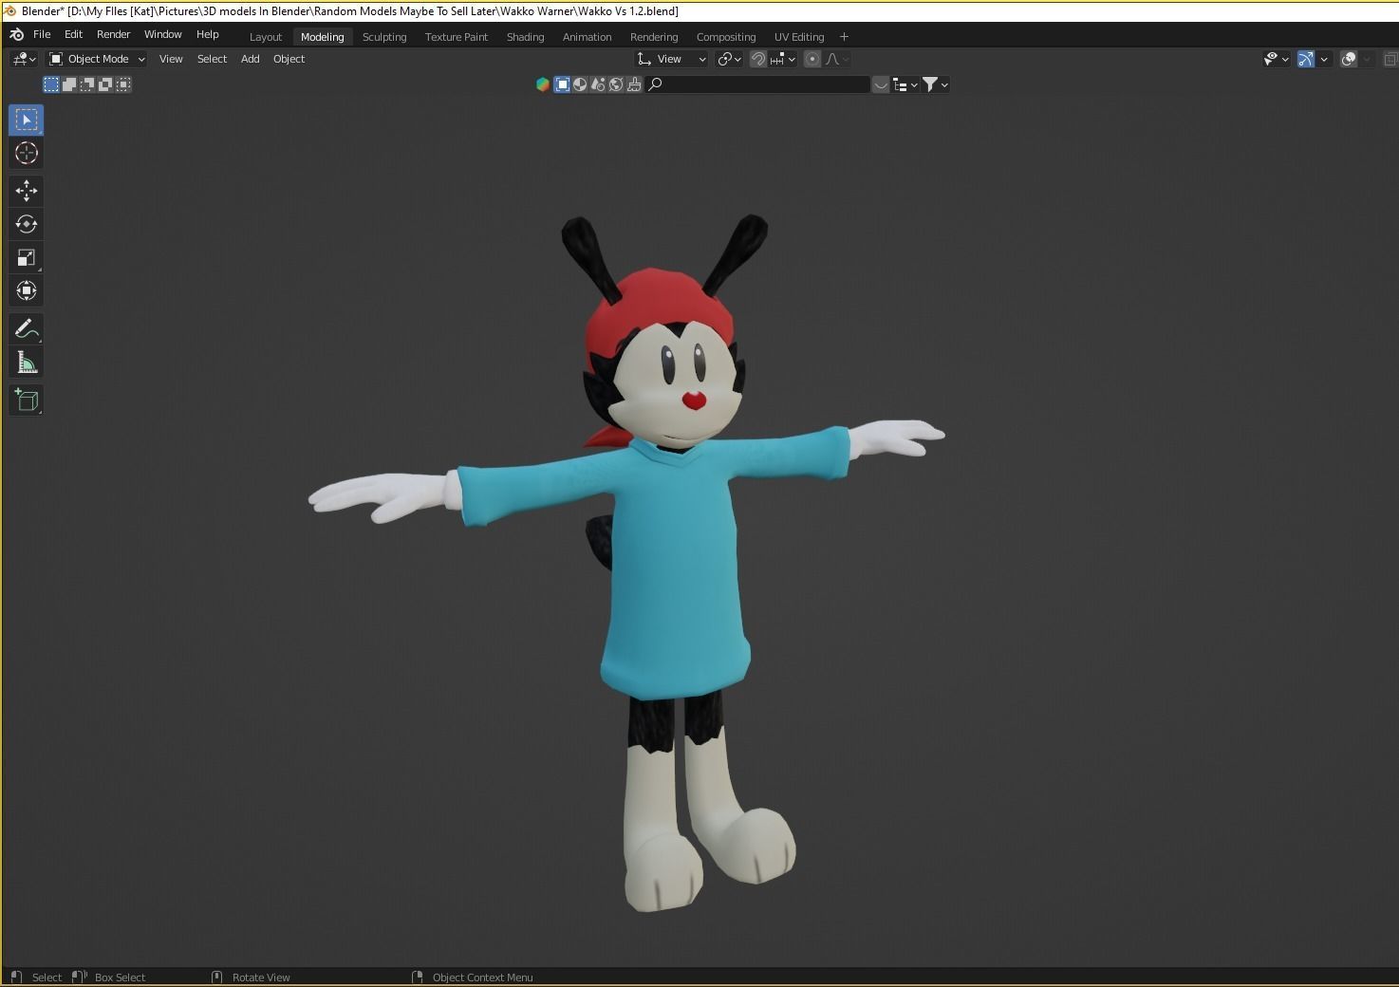Activate the 3D Cursor tool
The width and height of the screenshot is (1399, 987).
(27, 153)
